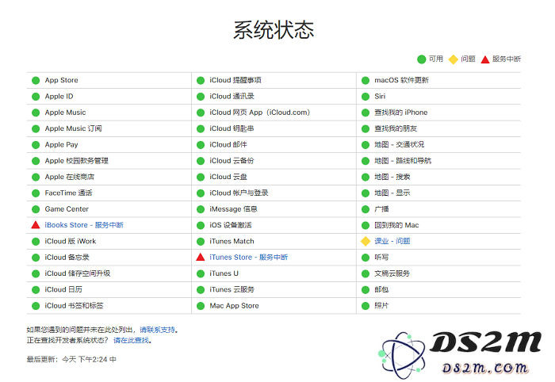
Task: Click the green dot next to 回到我的 Mac
Action: [366, 225]
